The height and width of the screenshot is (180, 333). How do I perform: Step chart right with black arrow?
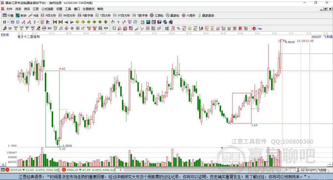coord(72,22)
